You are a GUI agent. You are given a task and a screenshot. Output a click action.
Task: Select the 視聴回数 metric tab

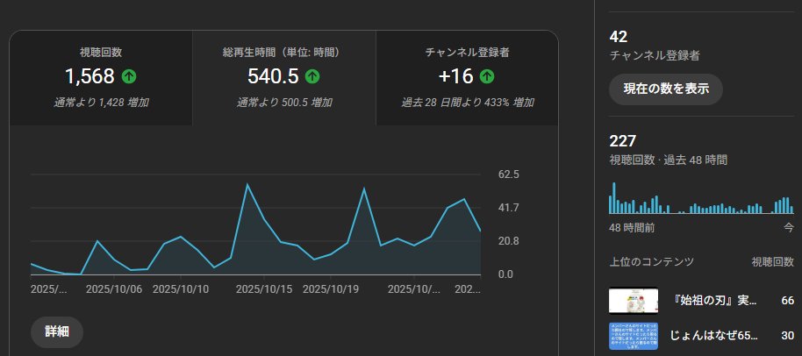(101, 78)
